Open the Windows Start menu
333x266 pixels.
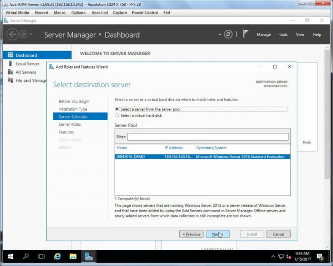(10, 256)
